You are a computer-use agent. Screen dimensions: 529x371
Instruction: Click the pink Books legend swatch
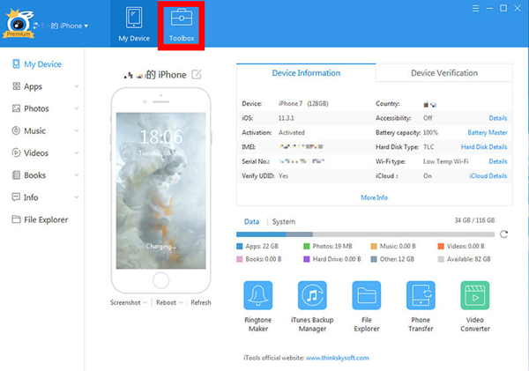tap(240, 259)
